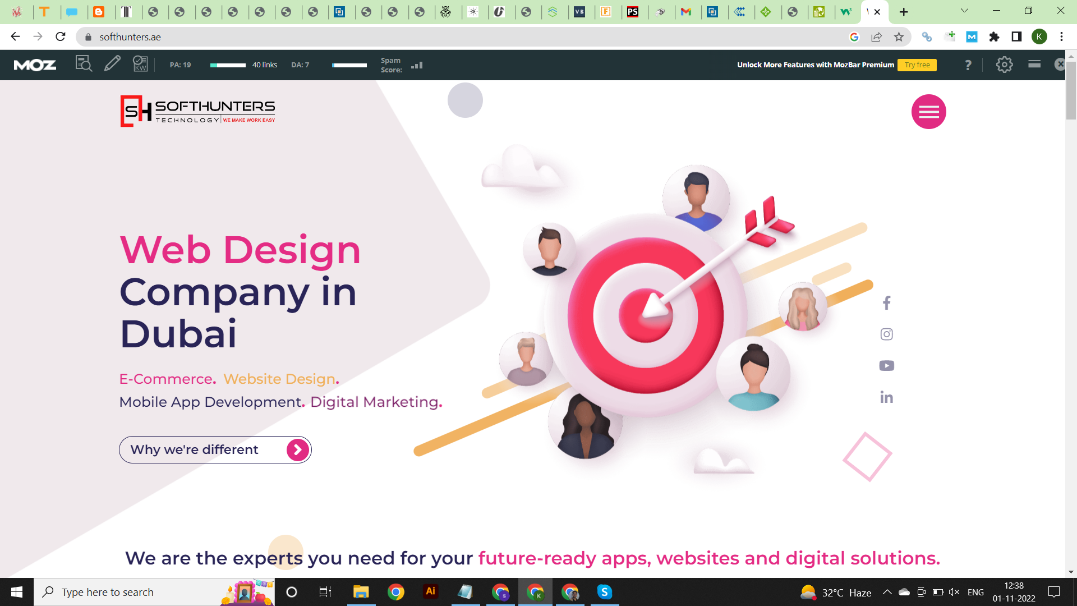1077x606 pixels.
Task: Open the MozBar page analysis icon
Action: tap(84, 64)
